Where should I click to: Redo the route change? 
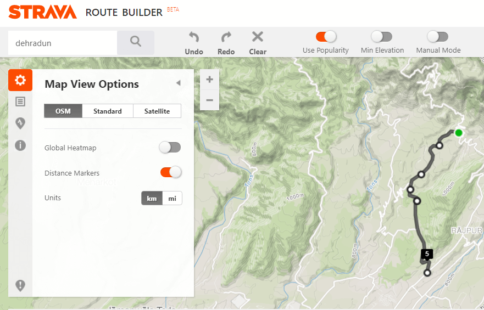coord(226,43)
